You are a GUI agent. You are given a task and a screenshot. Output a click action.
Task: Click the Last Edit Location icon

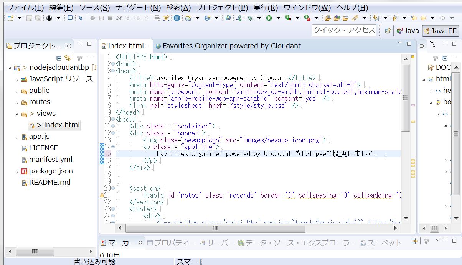[x=414, y=18]
